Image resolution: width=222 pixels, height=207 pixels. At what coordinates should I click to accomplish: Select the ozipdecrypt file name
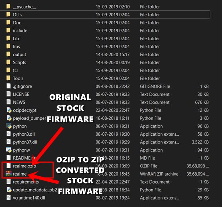[25, 111]
